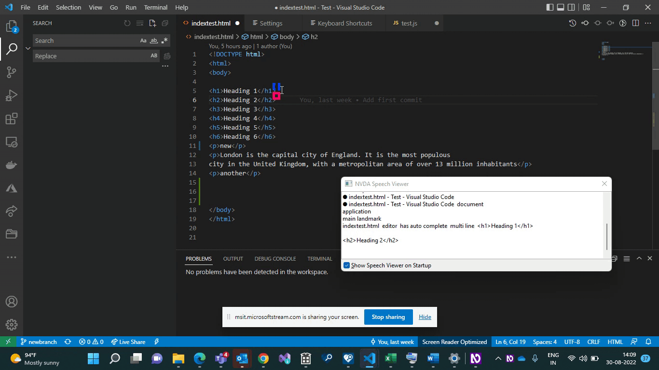Switch git branch newbranch in status bar
The image size is (659, 370).
point(39,342)
